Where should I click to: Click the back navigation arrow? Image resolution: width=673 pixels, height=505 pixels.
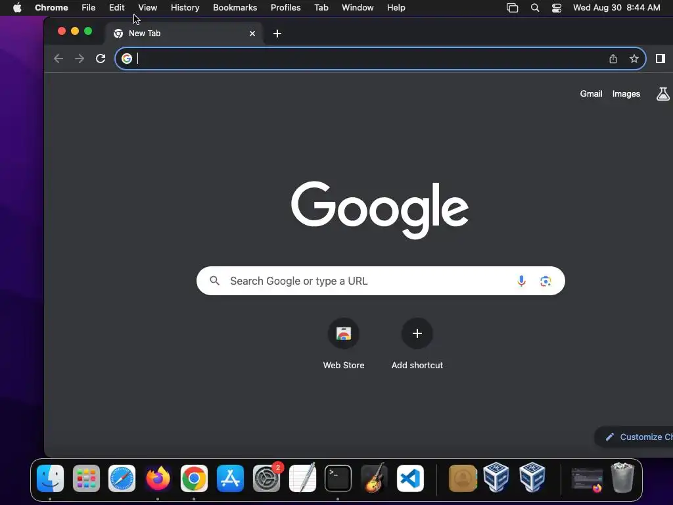pos(58,59)
